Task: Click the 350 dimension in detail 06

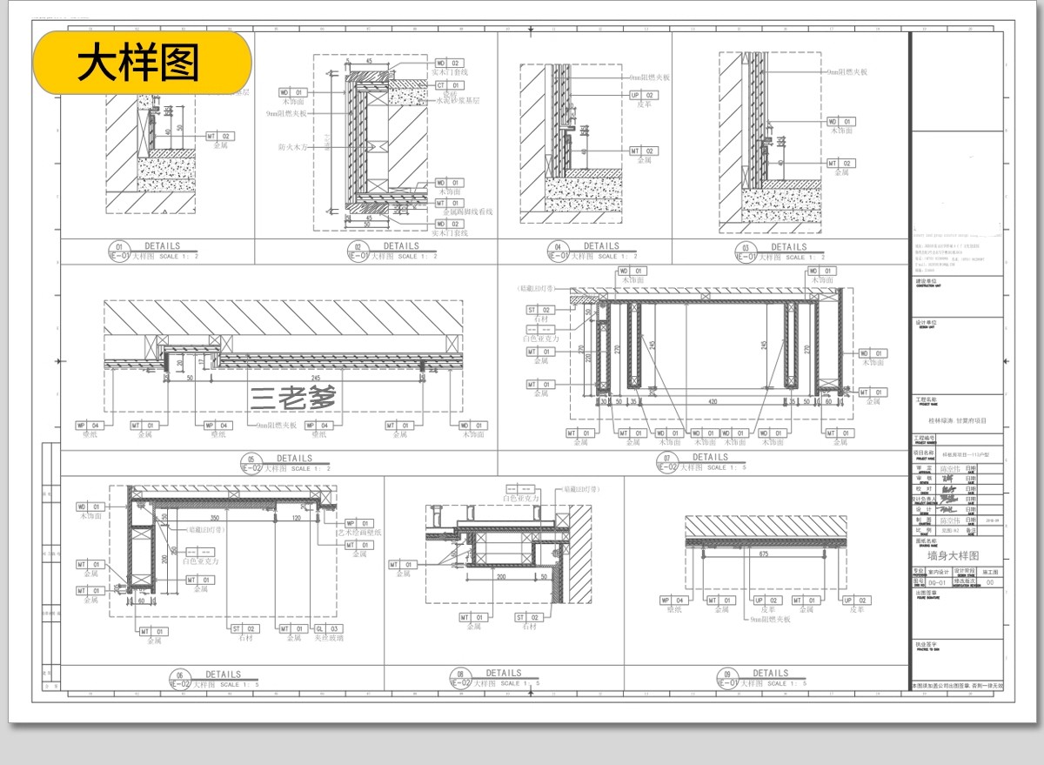Action: (214, 518)
